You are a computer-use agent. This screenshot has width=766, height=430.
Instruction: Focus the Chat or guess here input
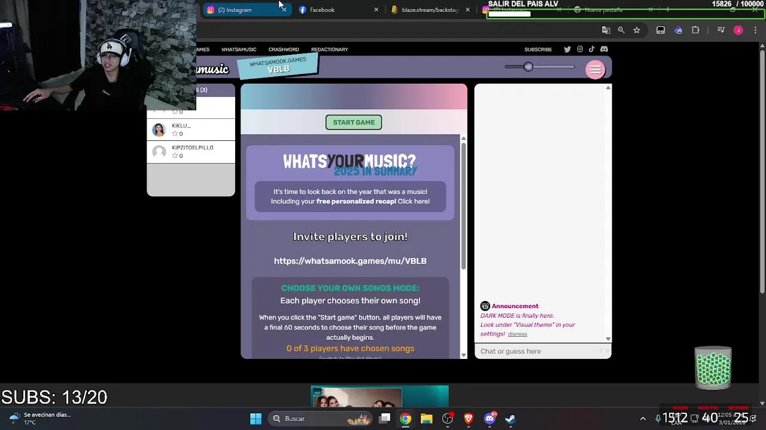tap(543, 351)
